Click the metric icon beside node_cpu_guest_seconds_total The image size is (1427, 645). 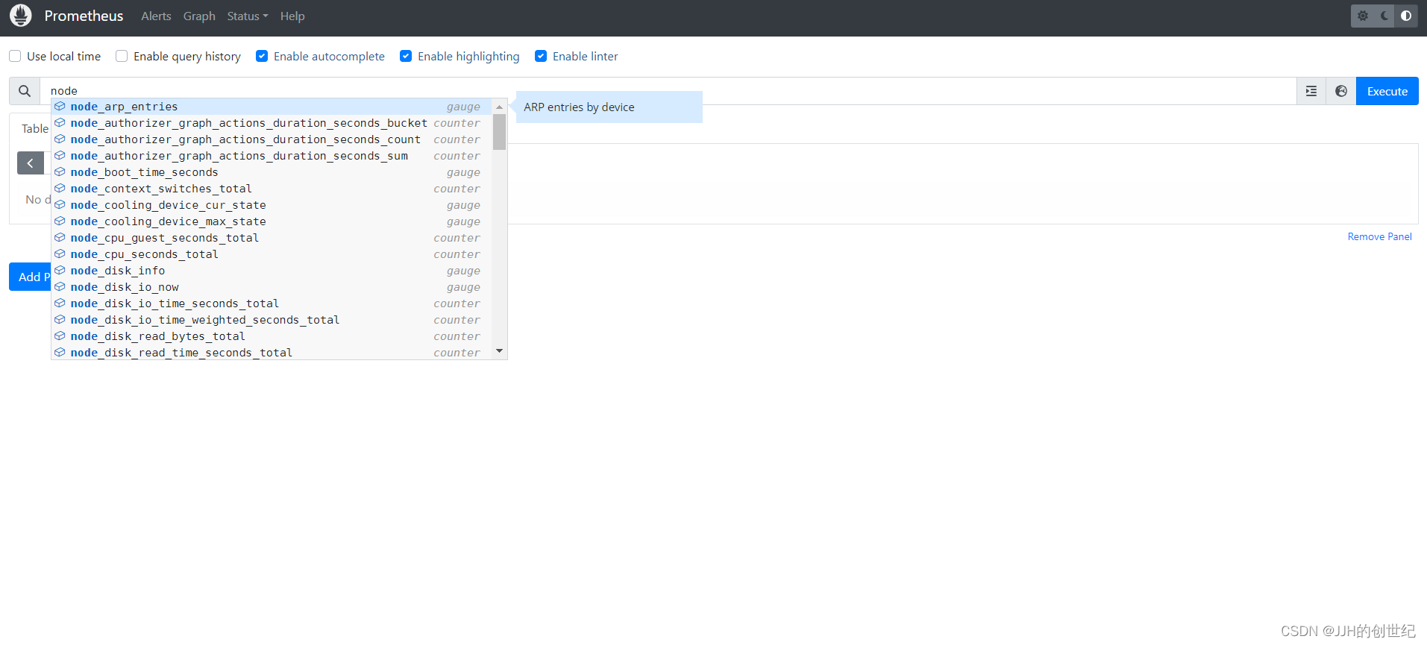[x=60, y=238]
